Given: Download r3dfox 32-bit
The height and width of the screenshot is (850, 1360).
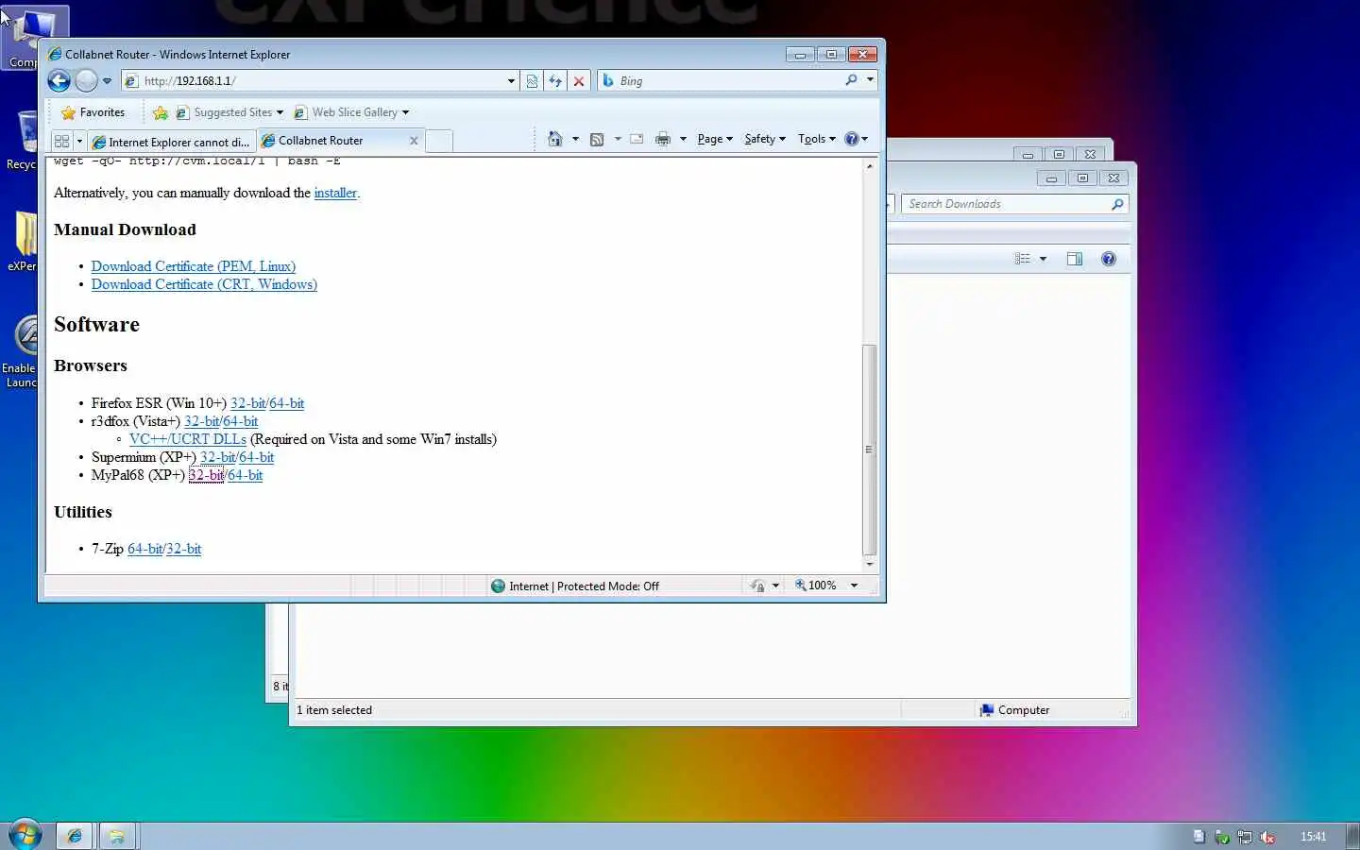Looking at the screenshot, I should (x=201, y=421).
